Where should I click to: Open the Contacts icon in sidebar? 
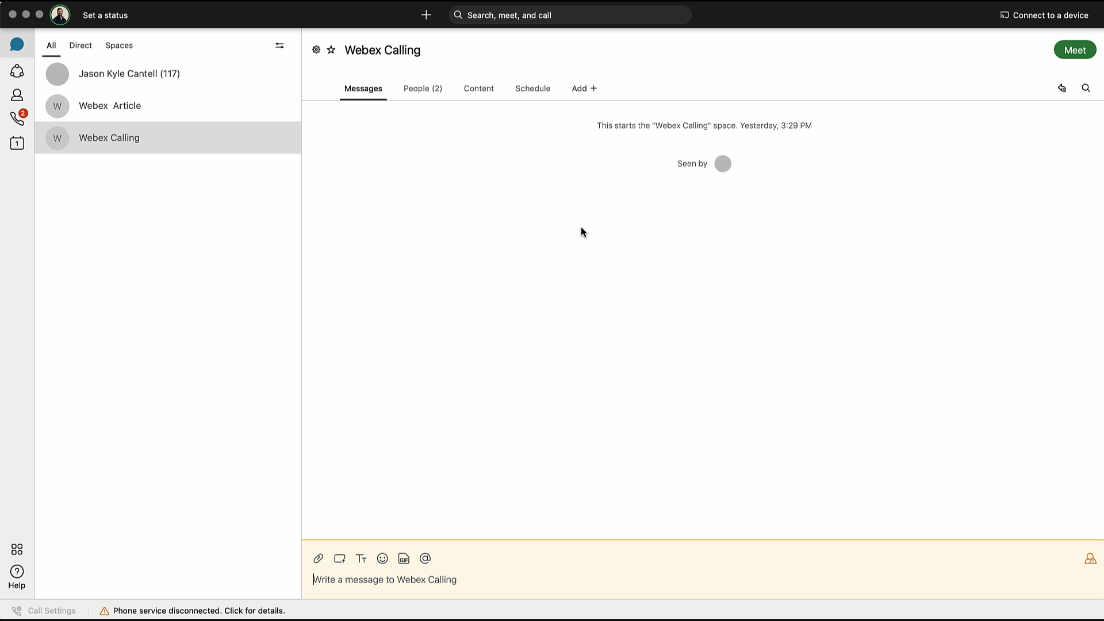17,95
